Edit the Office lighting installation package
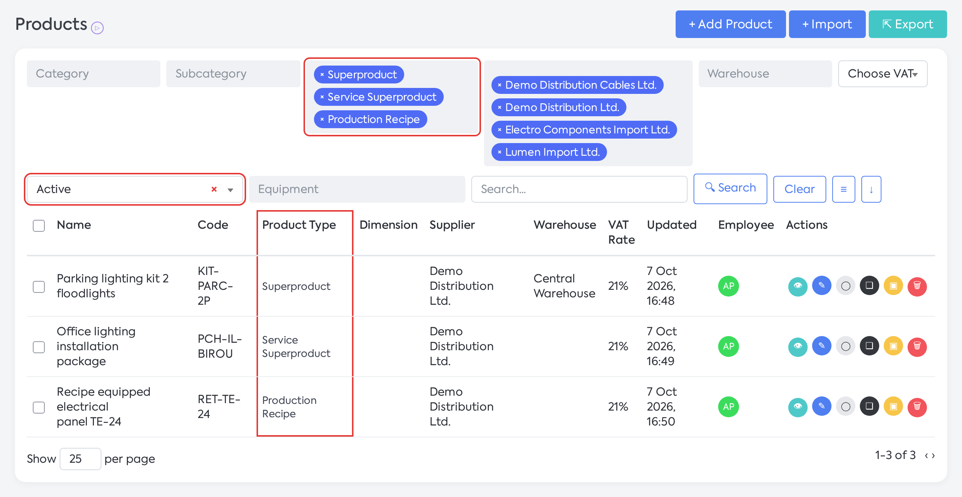Viewport: 962px width, 497px height. [x=821, y=346]
